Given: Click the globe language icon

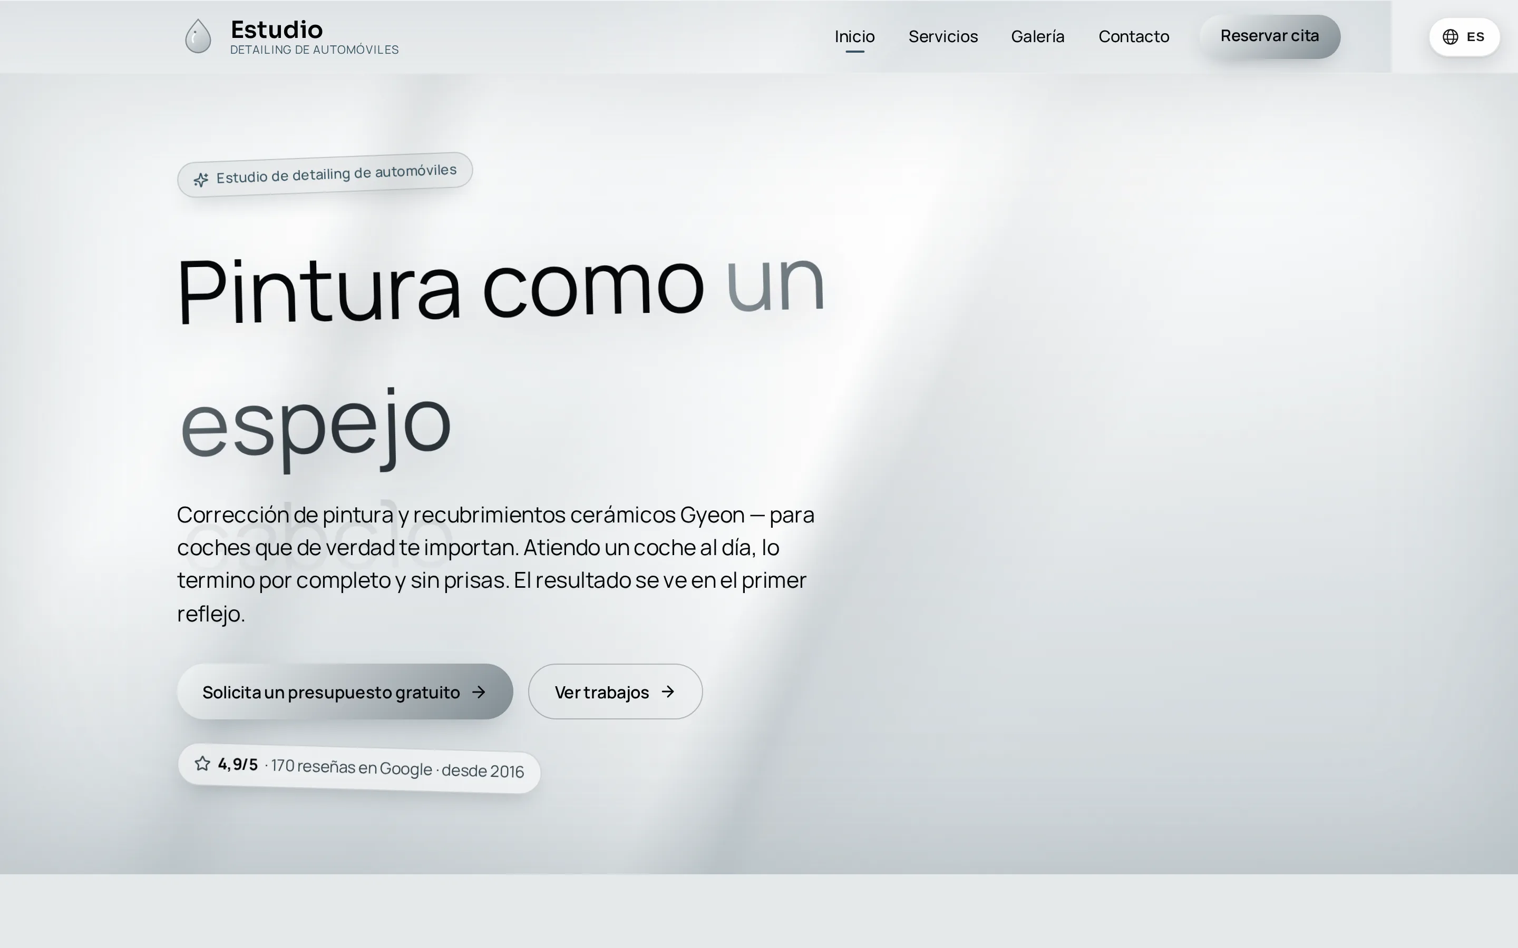Looking at the screenshot, I should (1450, 37).
